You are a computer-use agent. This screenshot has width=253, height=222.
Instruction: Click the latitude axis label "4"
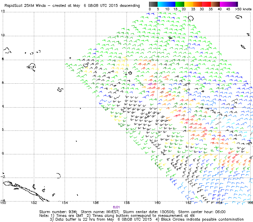(3, 106)
